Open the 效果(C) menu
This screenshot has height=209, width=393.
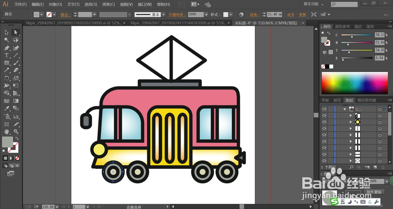(108, 4)
